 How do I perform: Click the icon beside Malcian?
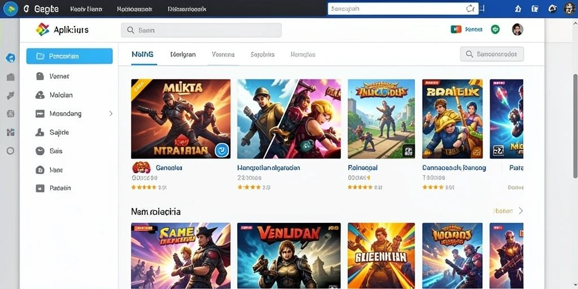[40, 95]
